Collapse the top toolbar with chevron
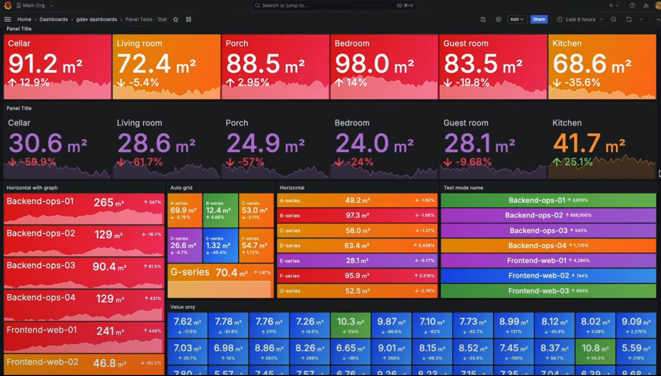This screenshot has height=376, width=661. 658,19
